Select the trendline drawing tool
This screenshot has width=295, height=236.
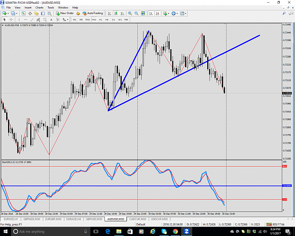click(32, 19)
